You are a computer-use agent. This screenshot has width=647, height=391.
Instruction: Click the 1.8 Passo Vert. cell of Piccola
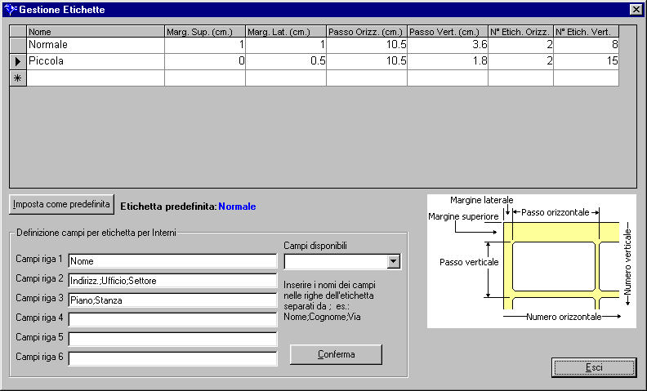pyautogui.click(x=448, y=61)
